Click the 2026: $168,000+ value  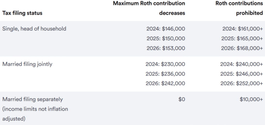coord(242,48)
